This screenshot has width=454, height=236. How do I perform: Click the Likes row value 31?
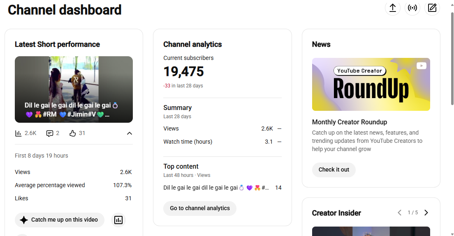(x=128, y=199)
